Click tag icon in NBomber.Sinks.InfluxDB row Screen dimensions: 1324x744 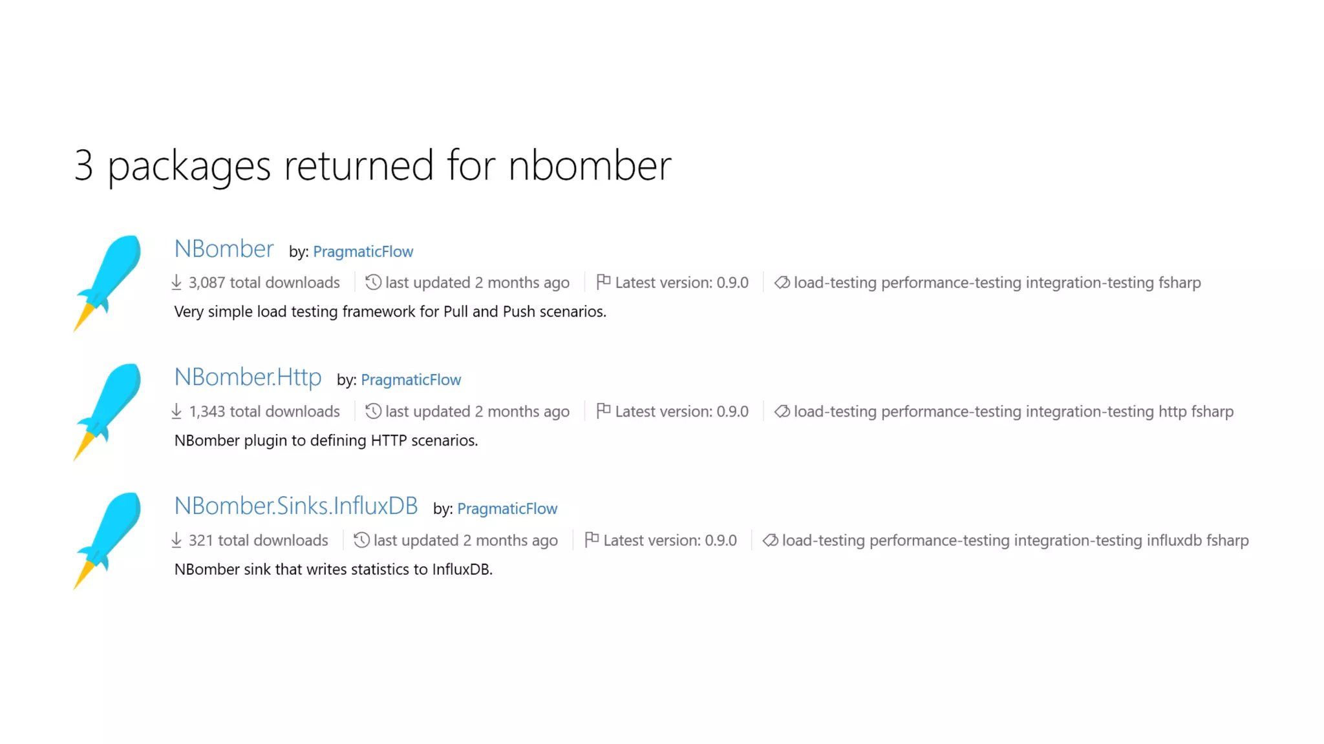(770, 541)
